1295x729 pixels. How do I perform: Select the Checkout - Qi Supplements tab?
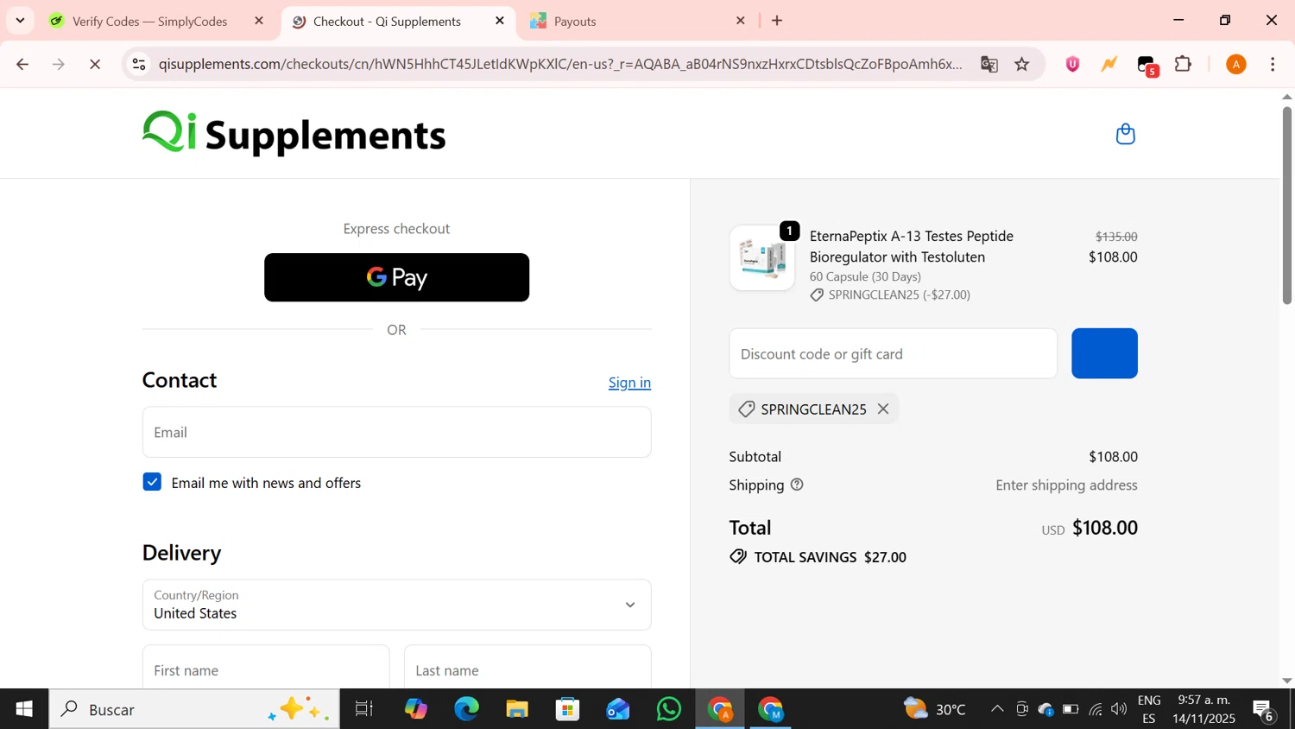point(387,21)
